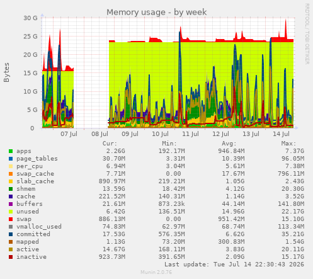The image size is (313, 279).
Task: Click the 'Memory usage - by week' title
Action: 156,13
